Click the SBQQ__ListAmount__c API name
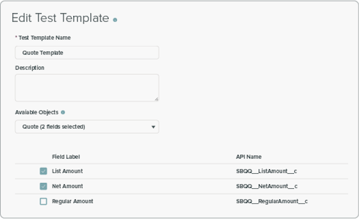This screenshot has height=219, width=359. pyautogui.click(x=267, y=171)
